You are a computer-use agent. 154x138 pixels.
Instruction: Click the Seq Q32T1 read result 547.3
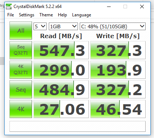[61, 50]
